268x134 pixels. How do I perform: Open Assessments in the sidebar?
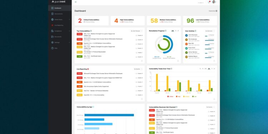60,14
